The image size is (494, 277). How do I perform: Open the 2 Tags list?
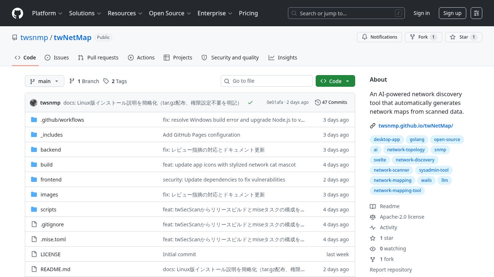(x=115, y=81)
